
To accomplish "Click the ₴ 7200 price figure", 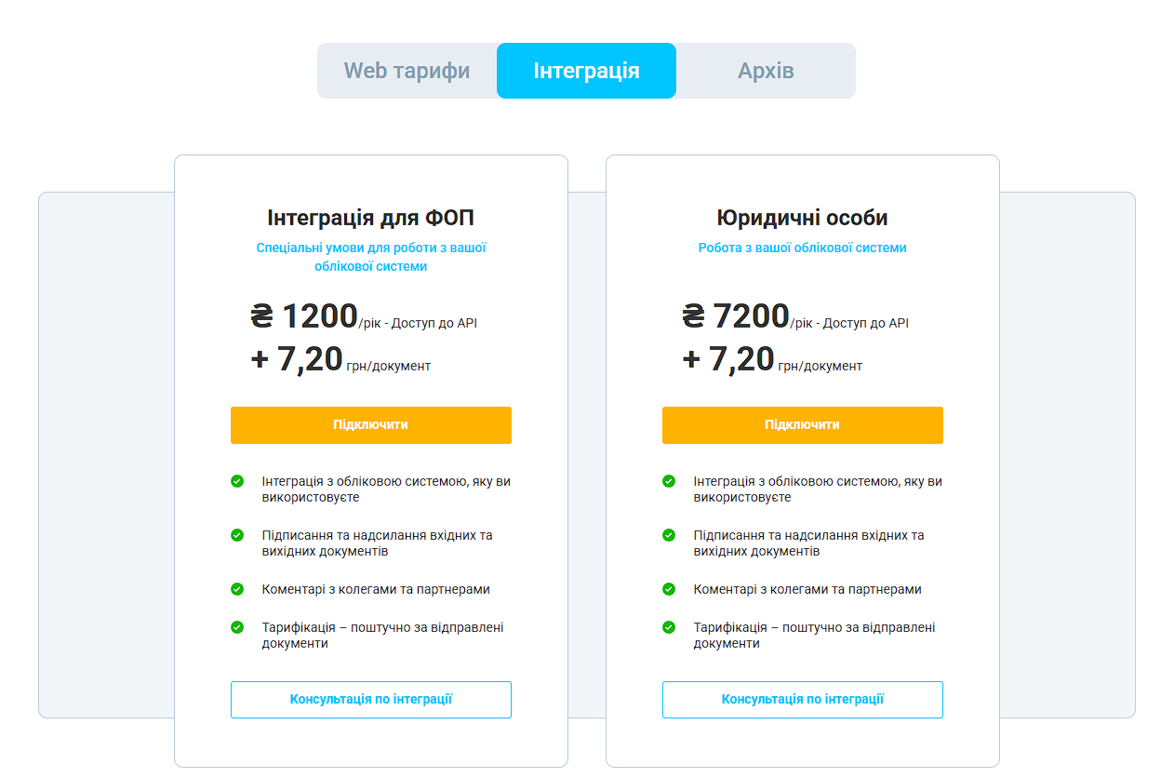I will click(736, 316).
